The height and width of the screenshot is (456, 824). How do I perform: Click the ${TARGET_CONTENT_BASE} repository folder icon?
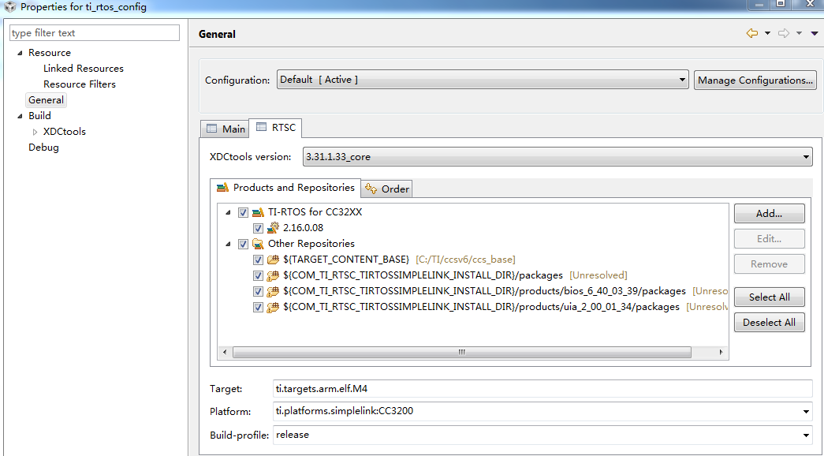point(273,260)
